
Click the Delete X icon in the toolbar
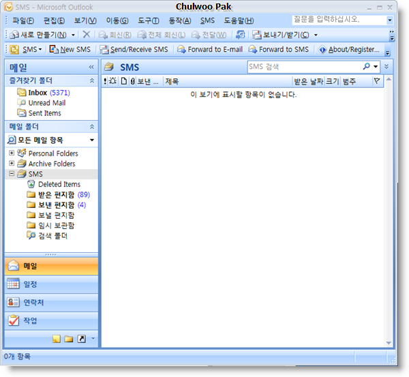[87, 35]
